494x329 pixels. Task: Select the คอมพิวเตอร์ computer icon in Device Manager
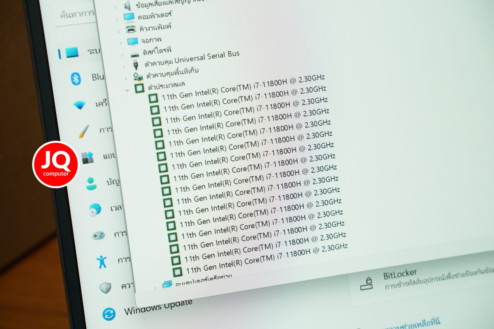pos(129,17)
